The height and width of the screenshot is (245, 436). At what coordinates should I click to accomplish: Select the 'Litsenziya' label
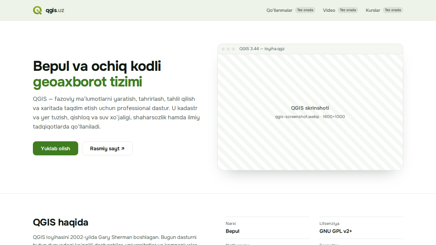click(x=329, y=224)
